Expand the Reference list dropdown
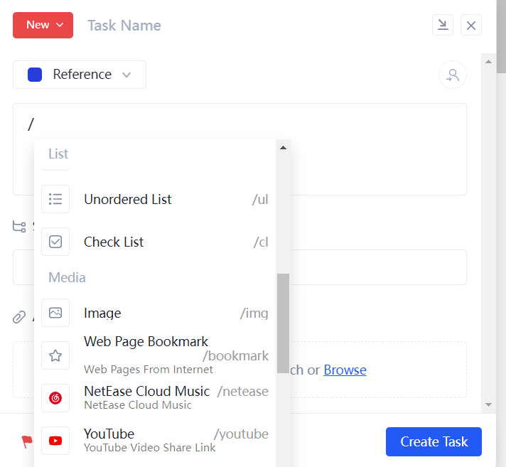Screen dimensions: 506x467 pos(126,75)
